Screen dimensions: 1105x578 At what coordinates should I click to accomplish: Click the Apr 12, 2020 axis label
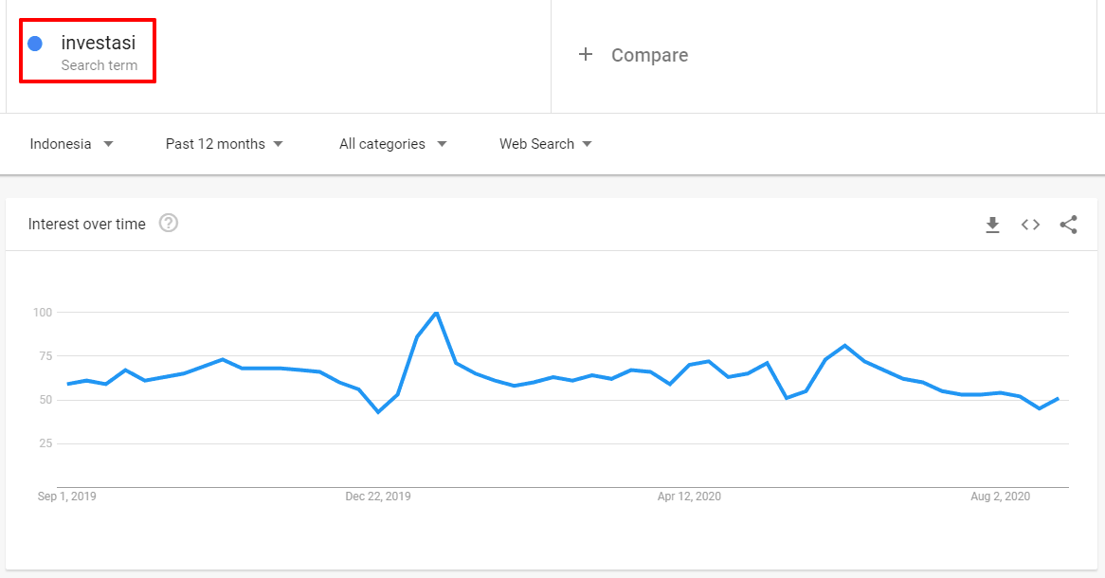[689, 497]
